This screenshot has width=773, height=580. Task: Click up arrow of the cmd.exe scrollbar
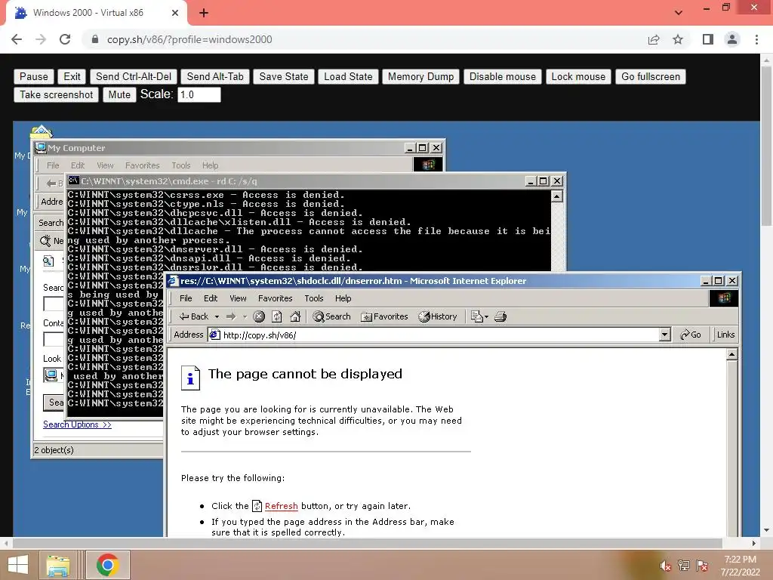[x=556, y=196]
